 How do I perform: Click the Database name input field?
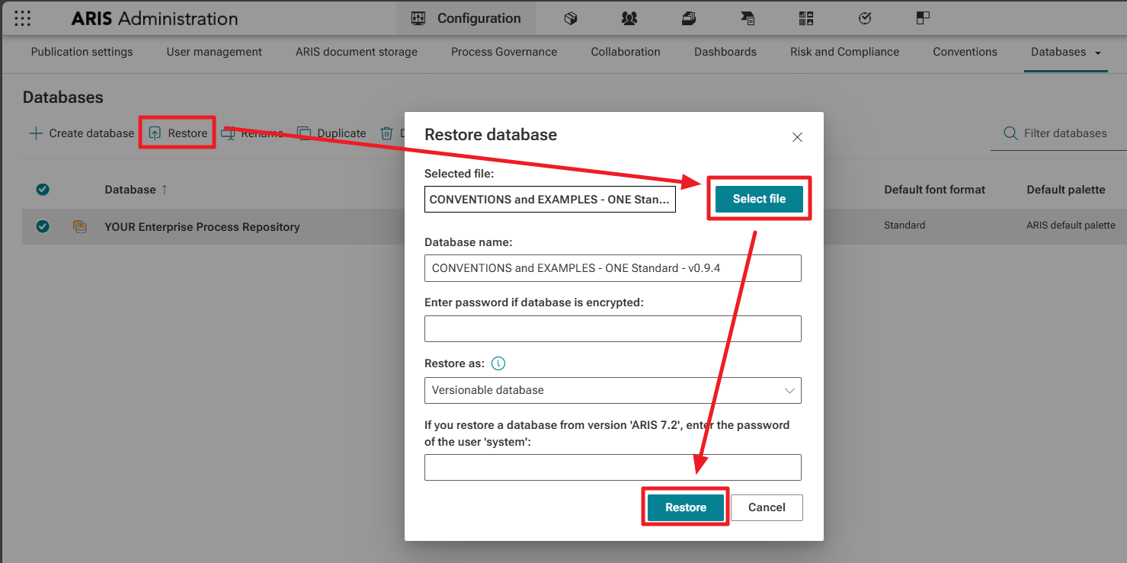(612, 268)
